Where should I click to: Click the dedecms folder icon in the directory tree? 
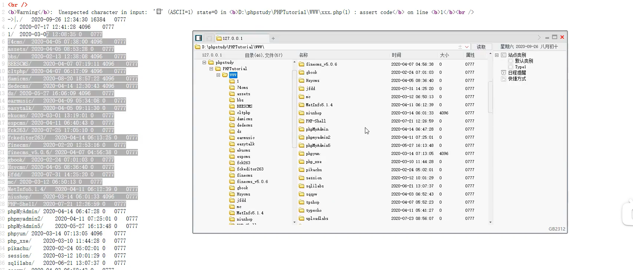click(x=232, y=125)
